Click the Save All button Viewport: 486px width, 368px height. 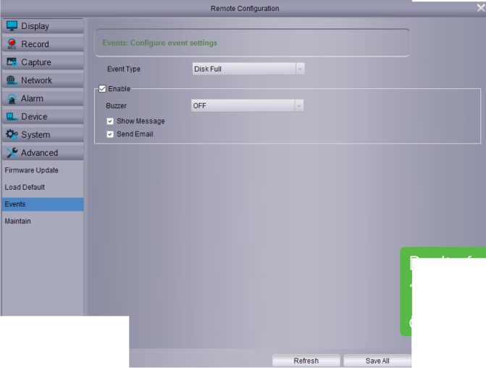tap(377, 361)
